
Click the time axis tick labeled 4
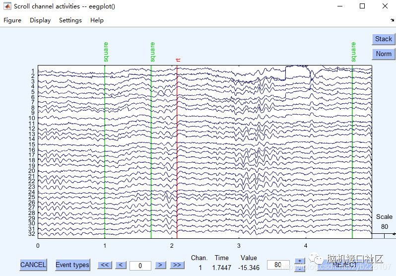pyautogui.click(x=306, y=246)
